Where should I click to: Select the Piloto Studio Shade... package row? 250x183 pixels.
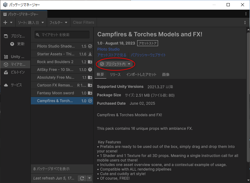pos(62,46)
